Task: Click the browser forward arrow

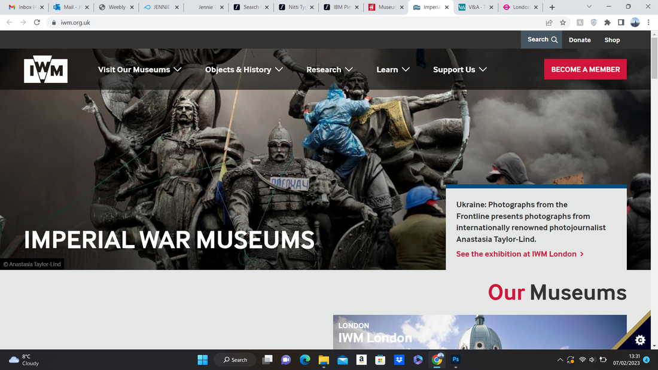Action: (23, 22)
